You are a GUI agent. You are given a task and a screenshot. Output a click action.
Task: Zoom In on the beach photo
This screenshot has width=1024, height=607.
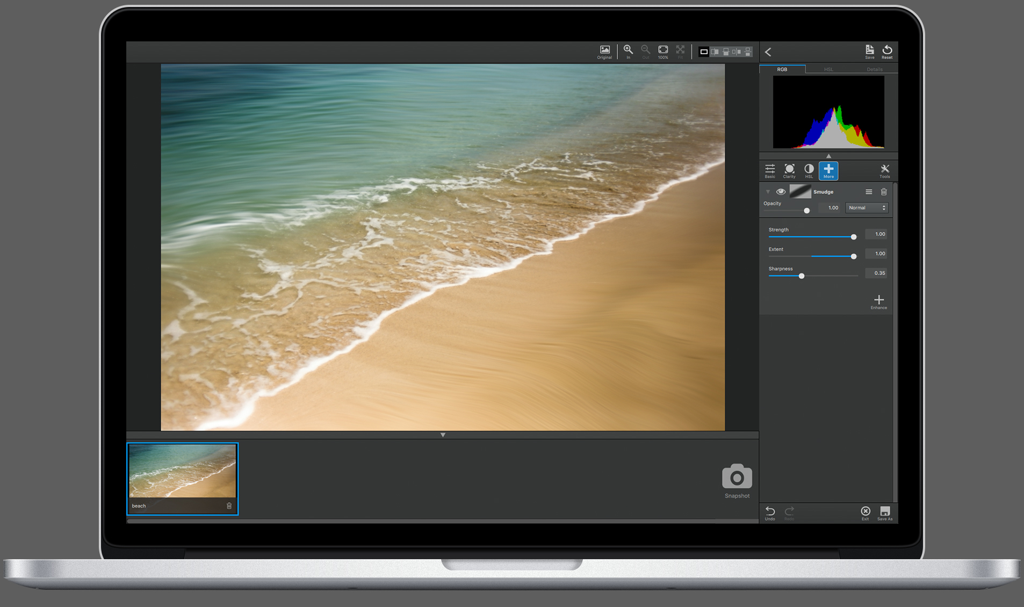[x=628, y=52]
